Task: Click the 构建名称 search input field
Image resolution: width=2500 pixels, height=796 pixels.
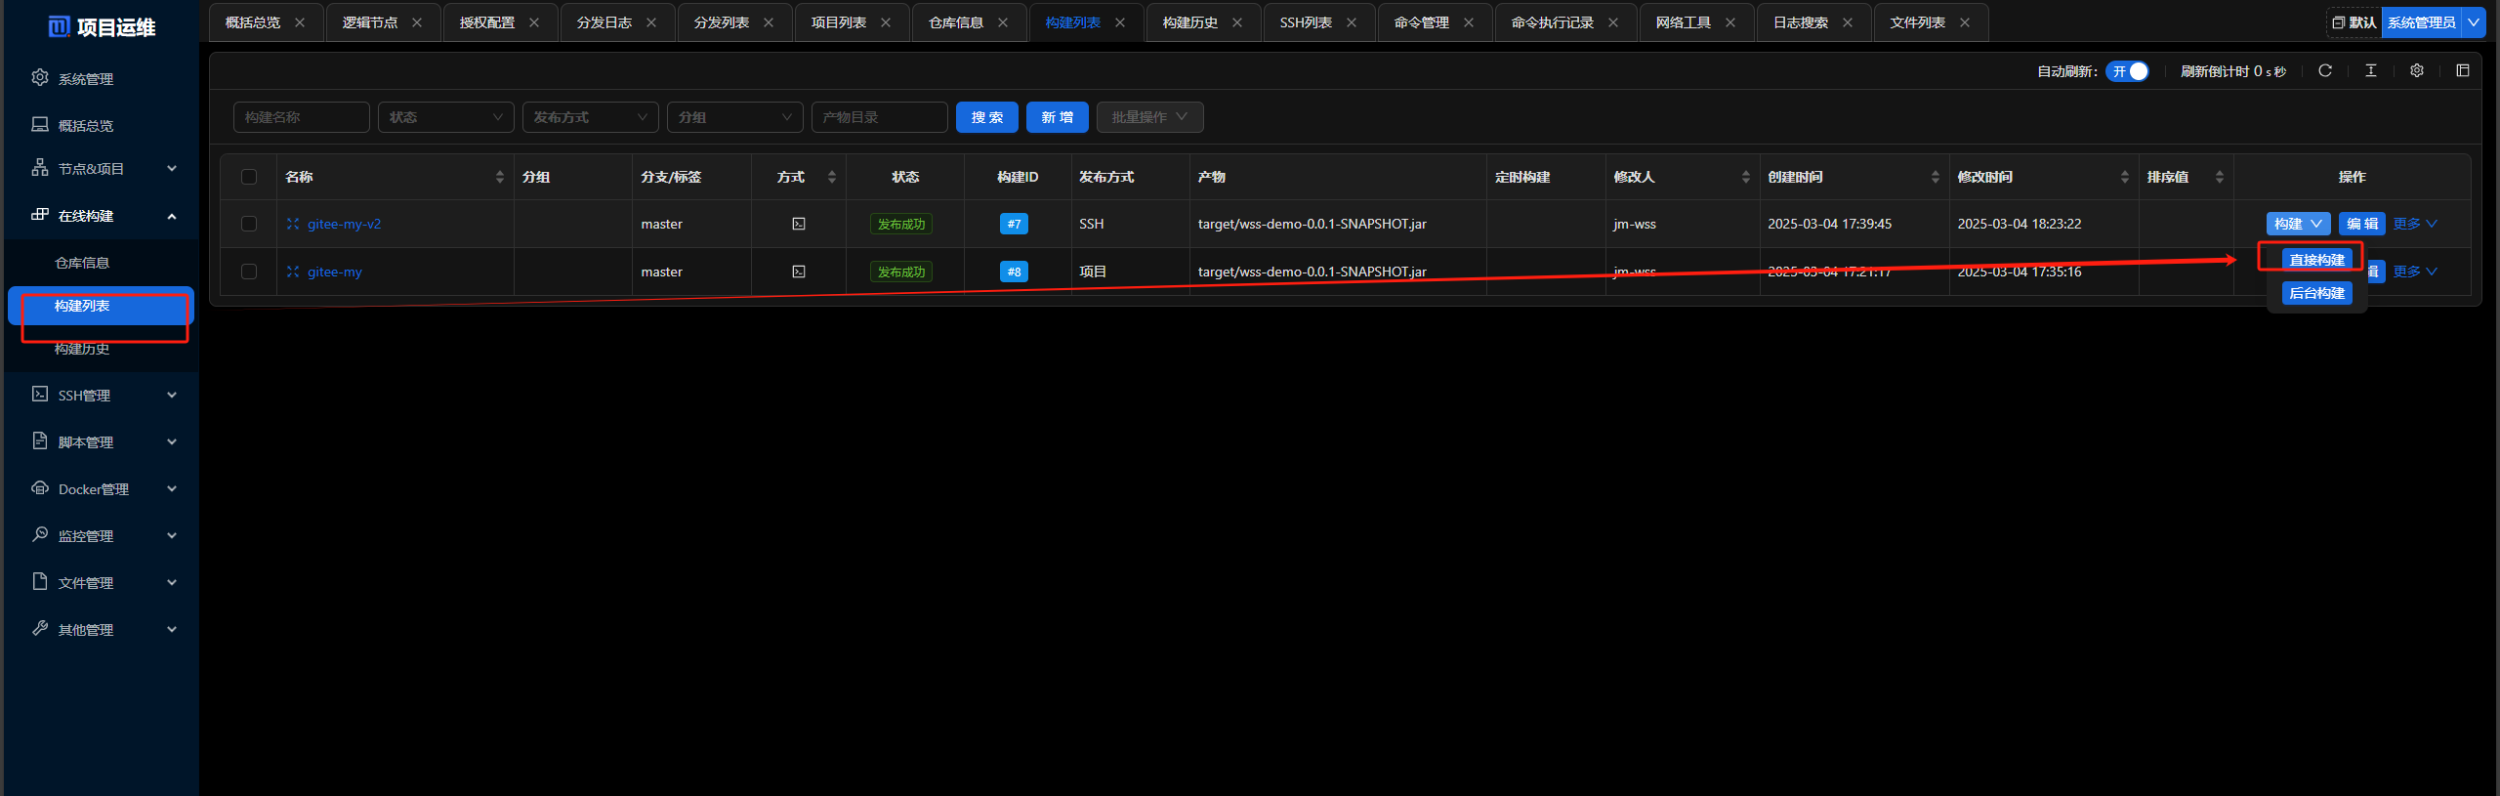Action: click(301, 117)
